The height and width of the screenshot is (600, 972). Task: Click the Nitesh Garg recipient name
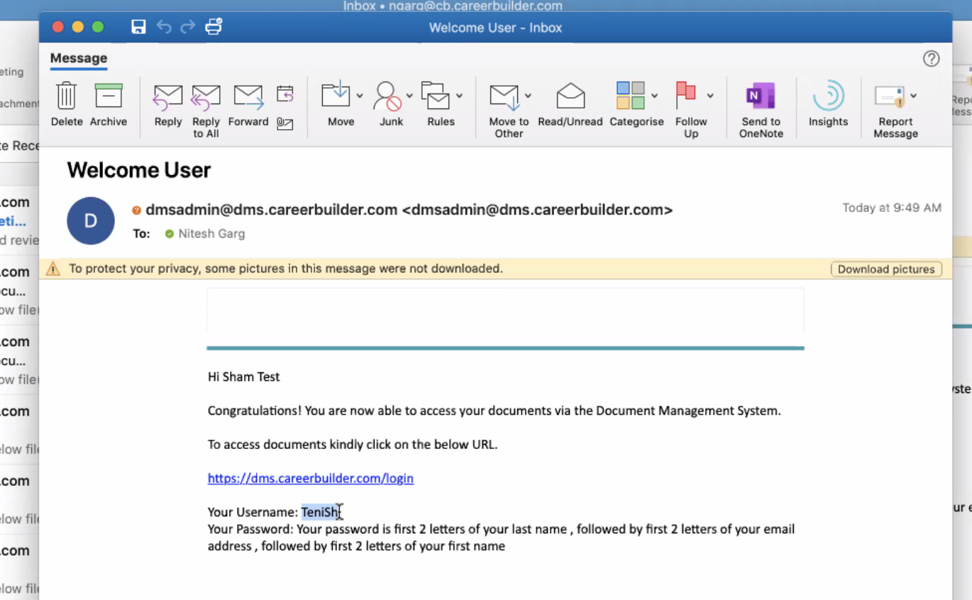(211, 234)
